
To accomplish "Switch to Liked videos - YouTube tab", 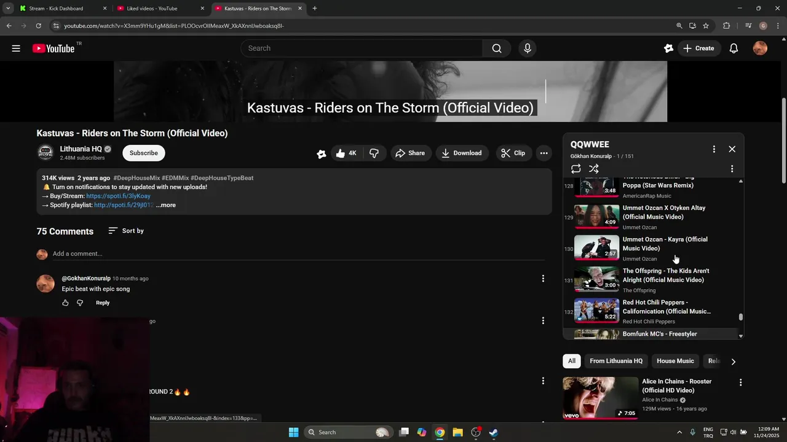I will click(159, 9).
